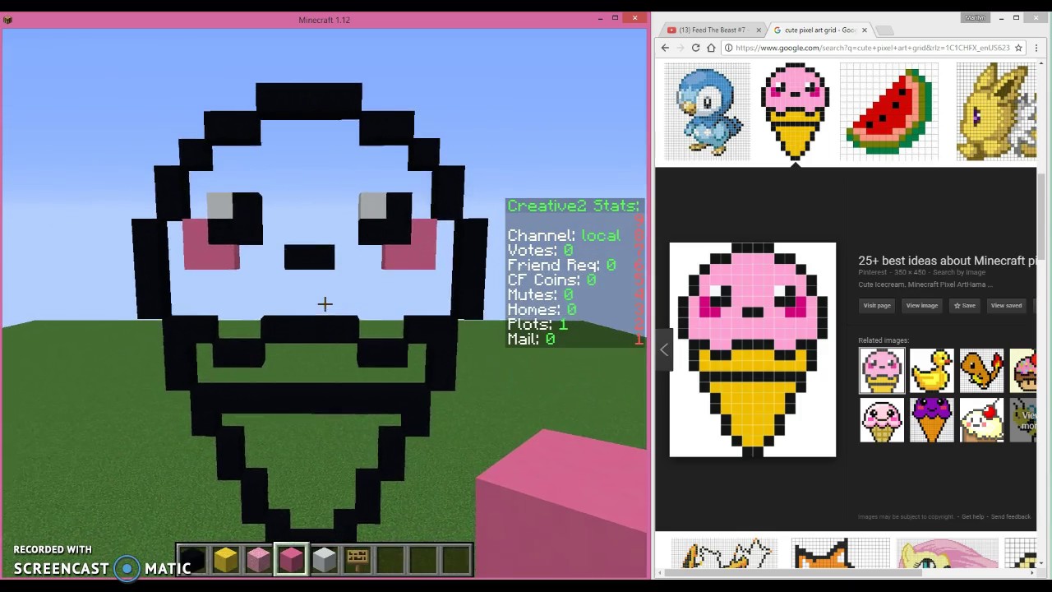The width and height of the screenshot is (1052, 592).
Task: Open related waffle cone pink ice cream
Action: 882,420
